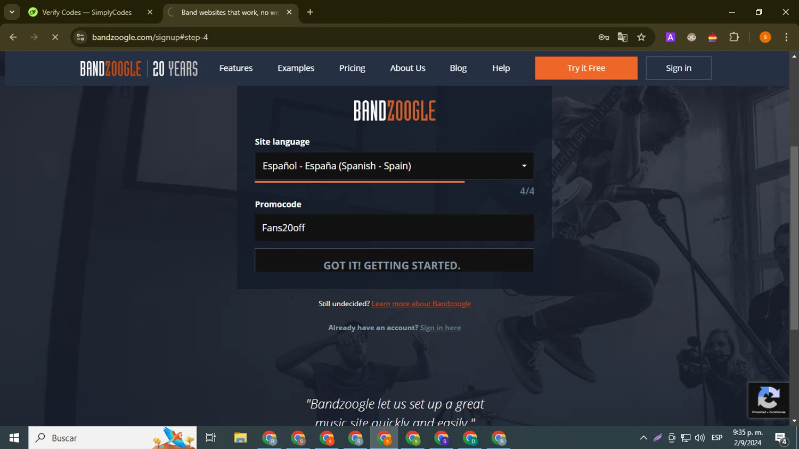Open Task View on the taskbar
The width and height of the screenshot is (799, 449).
(x=211, y=438)
